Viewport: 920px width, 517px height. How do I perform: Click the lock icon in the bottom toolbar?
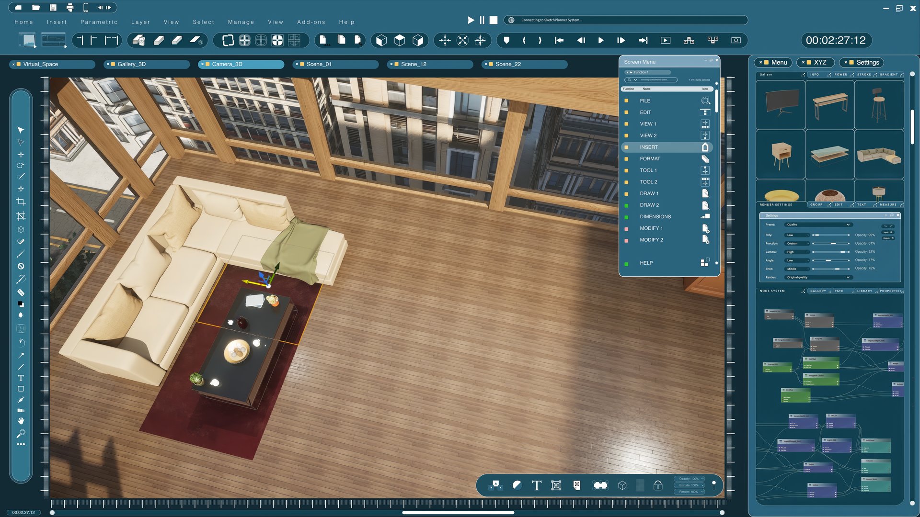(658, 485)
